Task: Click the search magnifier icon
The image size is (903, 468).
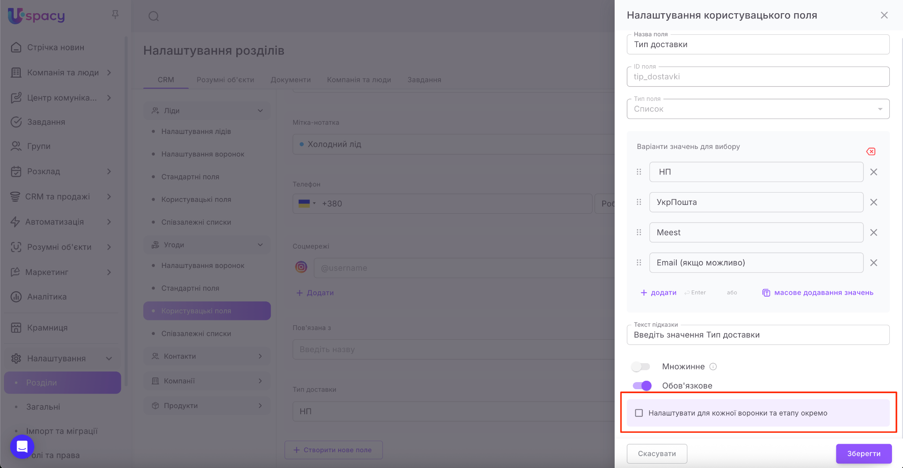Action: click(153, 16)
